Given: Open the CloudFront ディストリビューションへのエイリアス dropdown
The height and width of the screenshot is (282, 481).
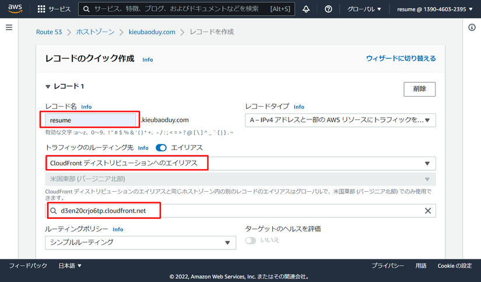Looking at the screenshot, I should [240, 163].
